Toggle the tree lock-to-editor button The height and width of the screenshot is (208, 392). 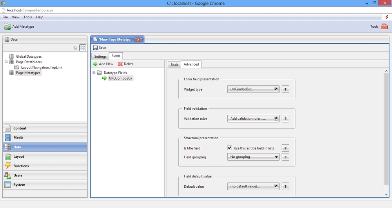click(x=83, y=48)
